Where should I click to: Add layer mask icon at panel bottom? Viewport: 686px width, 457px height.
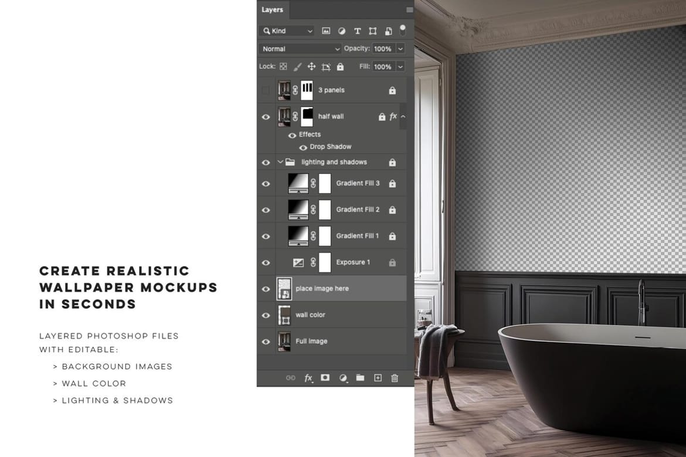click(325, 377)
